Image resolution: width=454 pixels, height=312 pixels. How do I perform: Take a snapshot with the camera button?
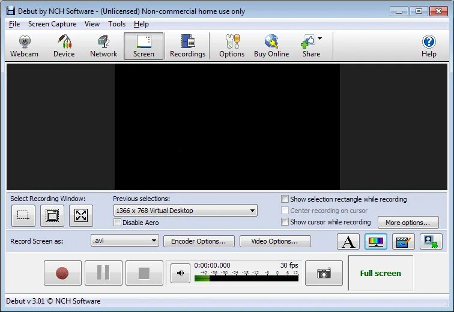click(324, 273)
